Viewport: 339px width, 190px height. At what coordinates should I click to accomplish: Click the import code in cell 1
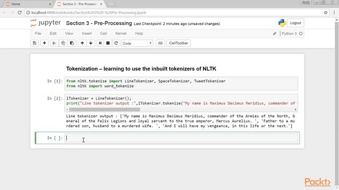coord(146,83)
